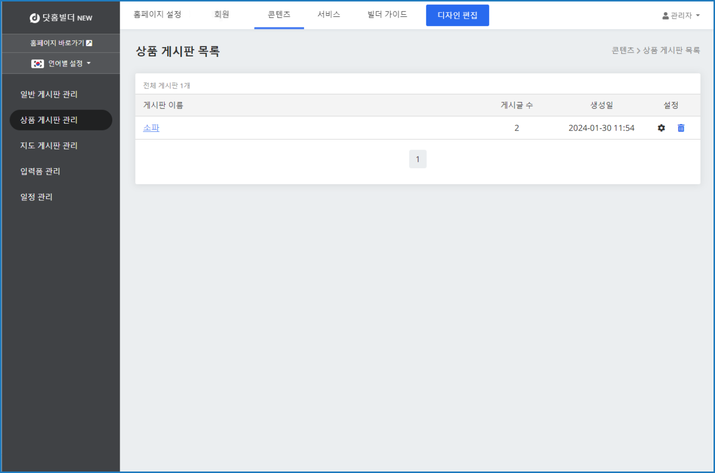Select pagination page 1
The height and width of the screenshot is (473, 715).
coord(418,159)
